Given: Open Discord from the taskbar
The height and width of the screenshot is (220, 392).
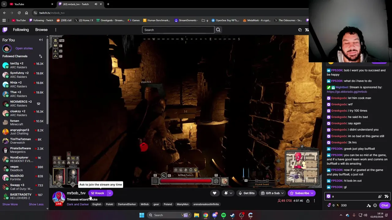Looking at the screenshot, I should pyautogui.click(x=215, y=215).
